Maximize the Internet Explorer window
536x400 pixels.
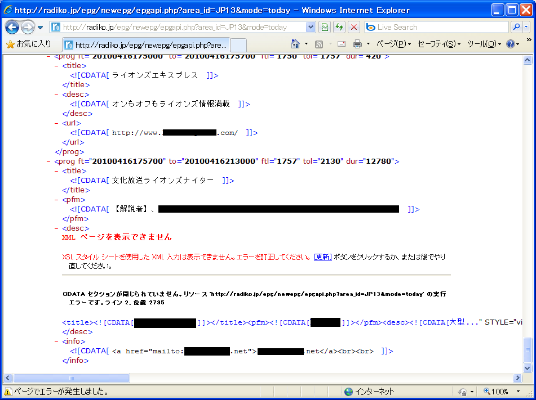(512, 10)
